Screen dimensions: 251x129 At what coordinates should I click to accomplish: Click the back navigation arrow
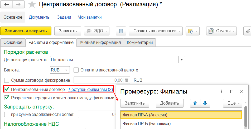(x=7, y=4)
